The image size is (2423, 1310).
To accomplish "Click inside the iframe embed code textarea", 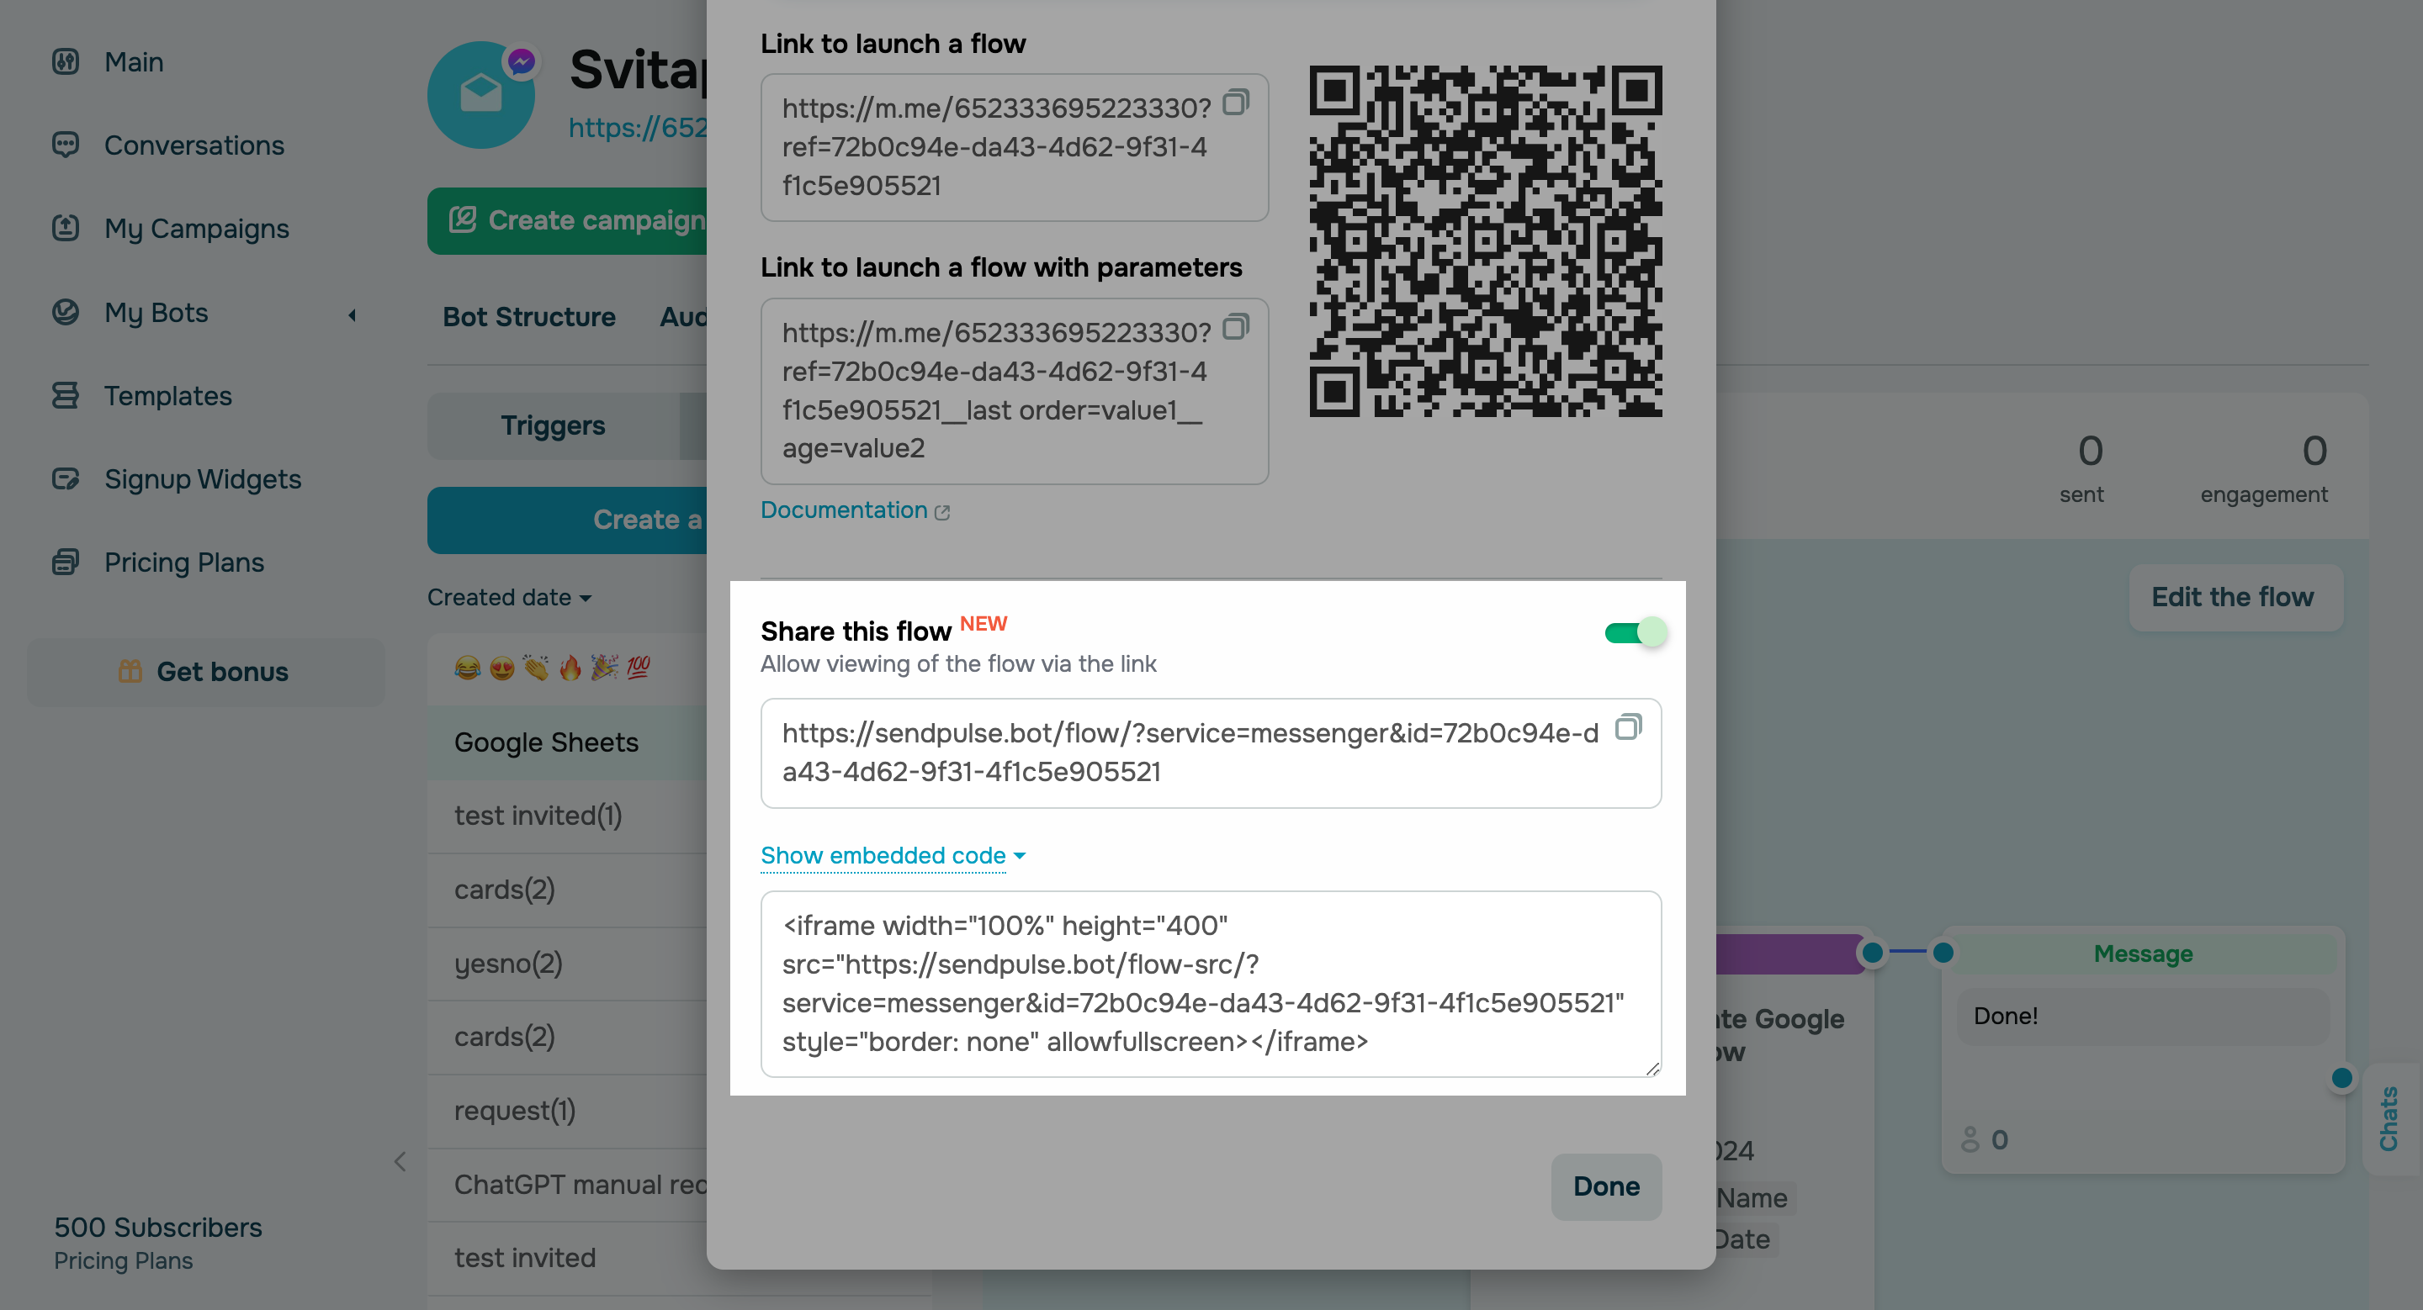I will point(1210,983).
